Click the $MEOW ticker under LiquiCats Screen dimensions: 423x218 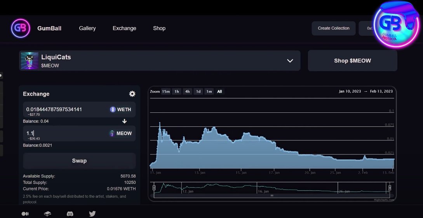(x=50, y=66)
